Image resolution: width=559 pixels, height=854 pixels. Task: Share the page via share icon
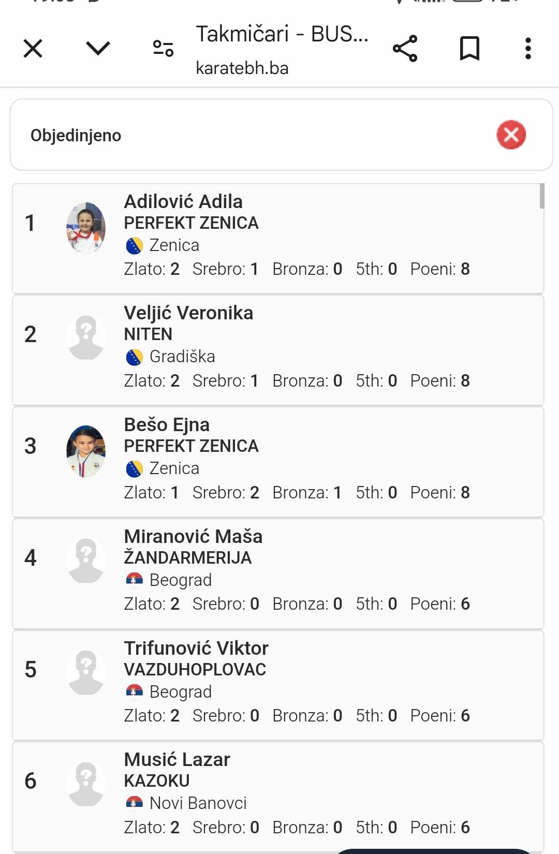coord(405,49)
